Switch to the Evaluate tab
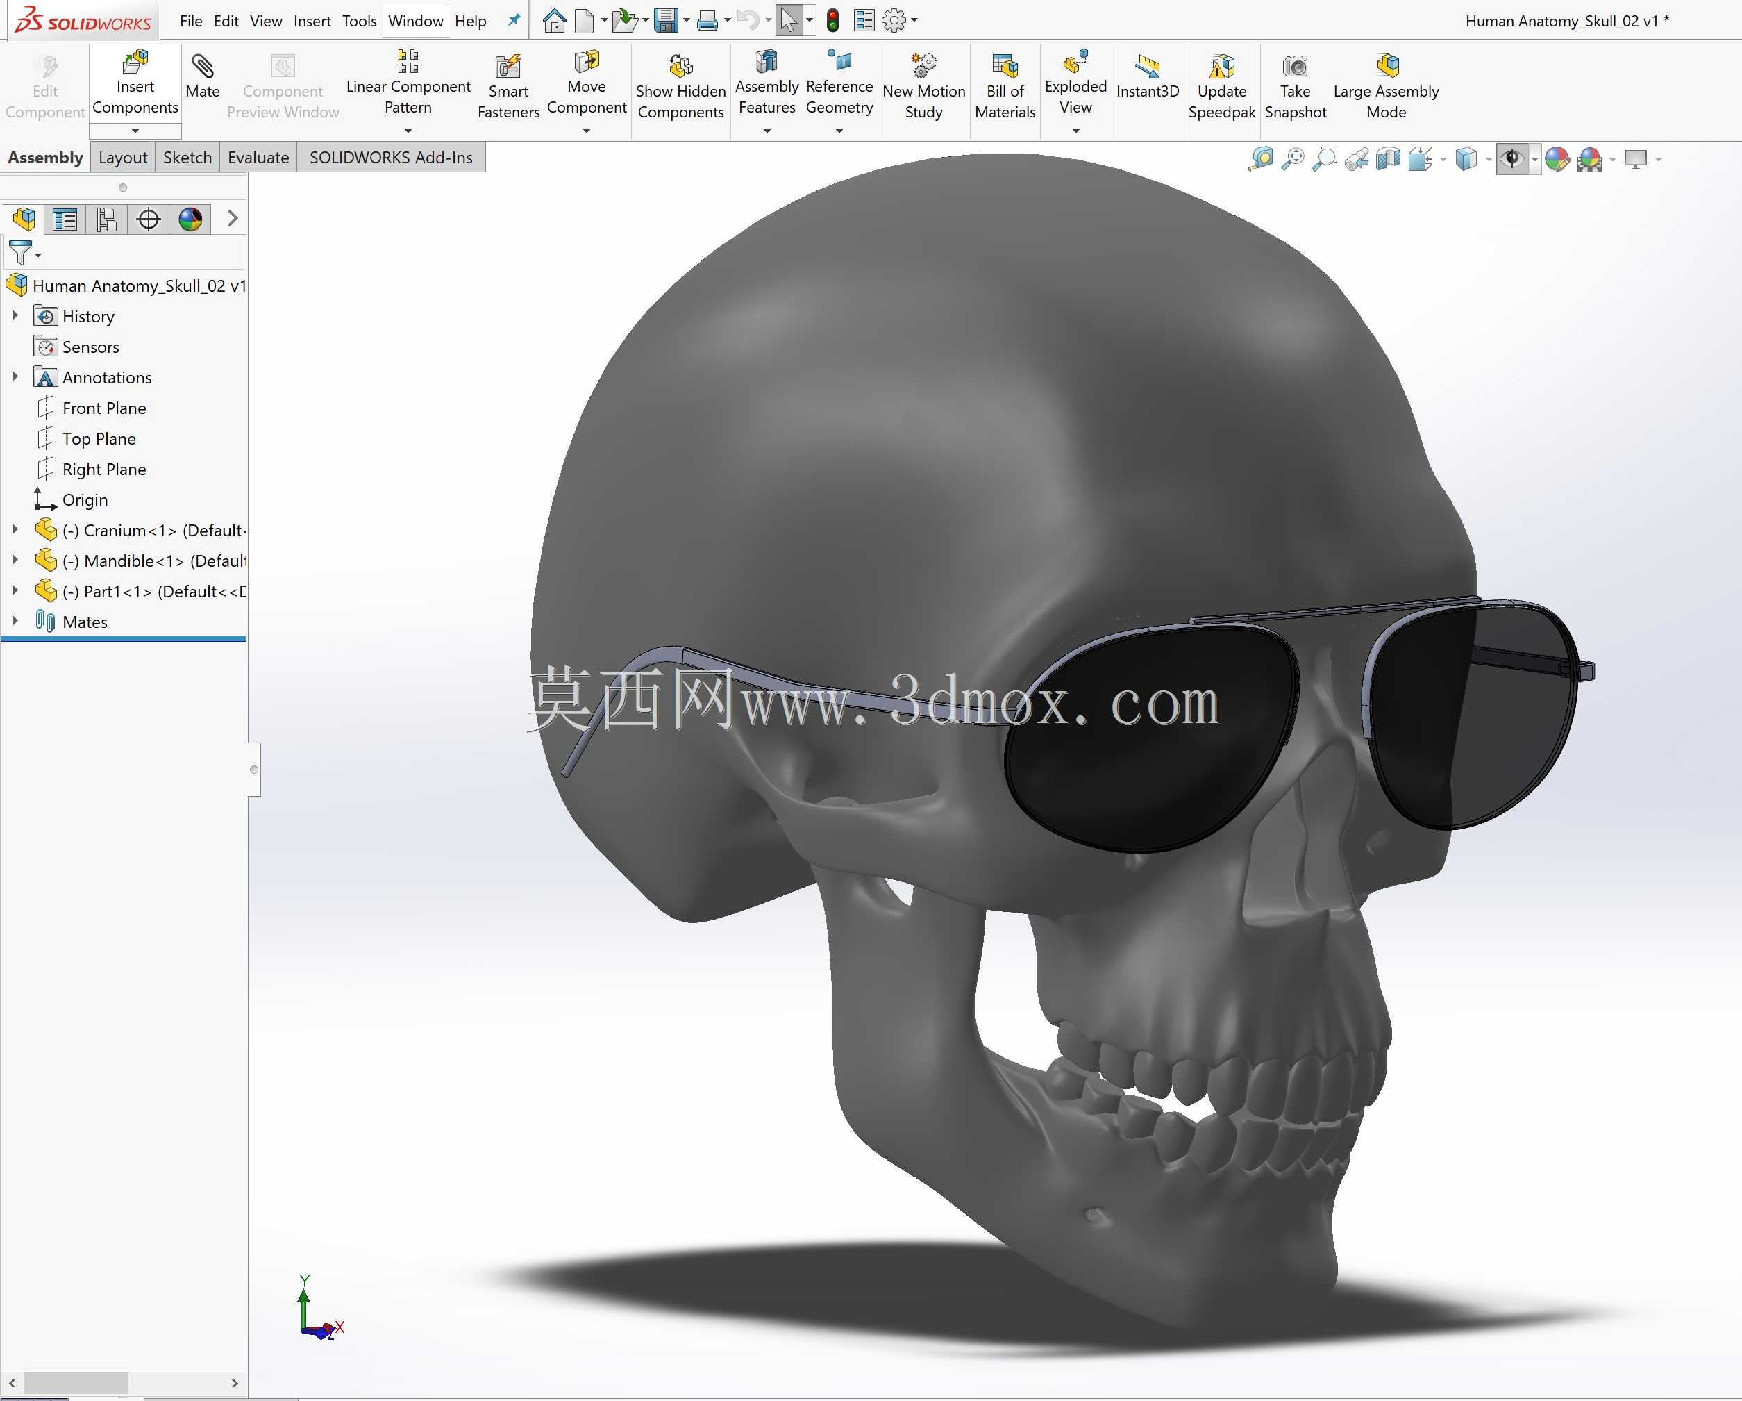The width and height of the screenshot is (1742, 1401). tap(258, 158)
